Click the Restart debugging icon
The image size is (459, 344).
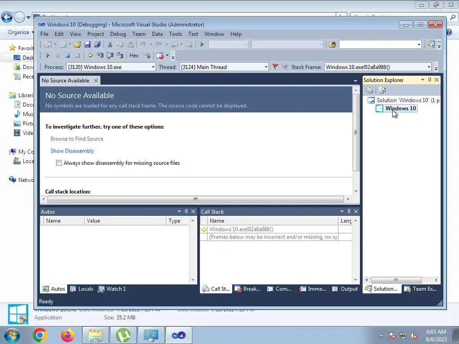click(77, 56)
